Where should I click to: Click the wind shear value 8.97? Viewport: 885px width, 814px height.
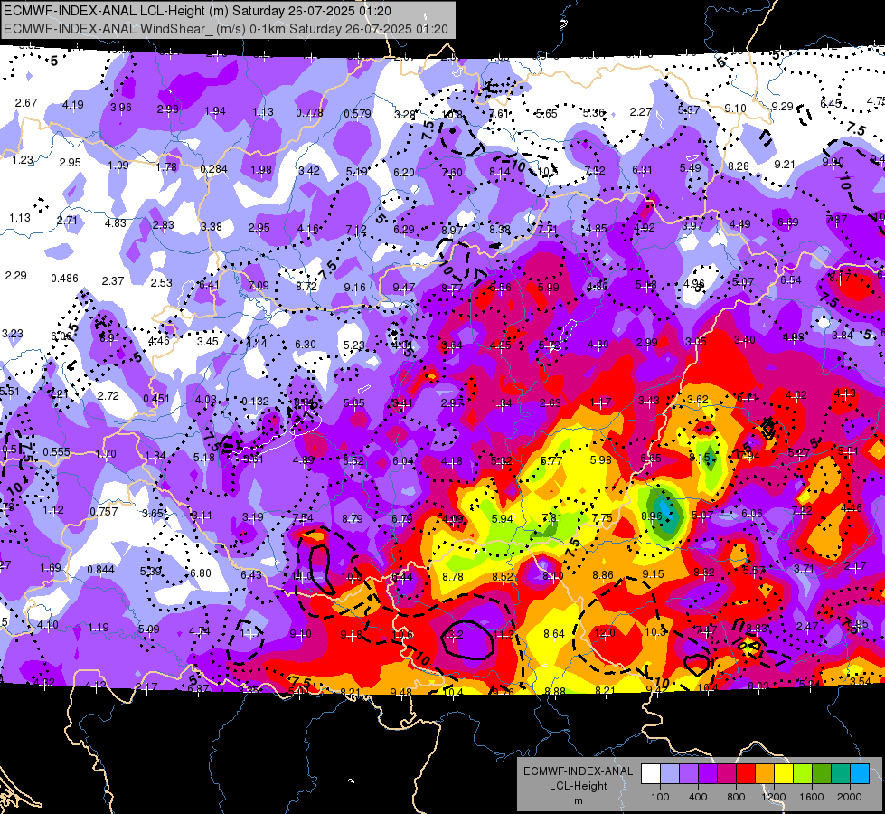point(452,230)
